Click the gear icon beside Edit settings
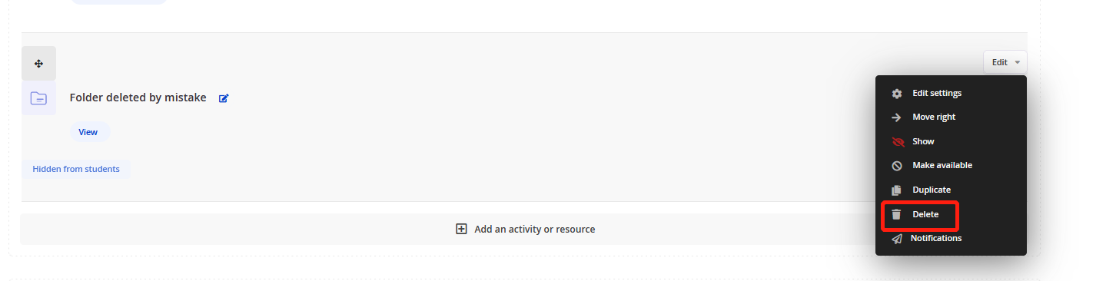Image resolution: width=1106 pixels, height=281 pixels. click(896, 94)
